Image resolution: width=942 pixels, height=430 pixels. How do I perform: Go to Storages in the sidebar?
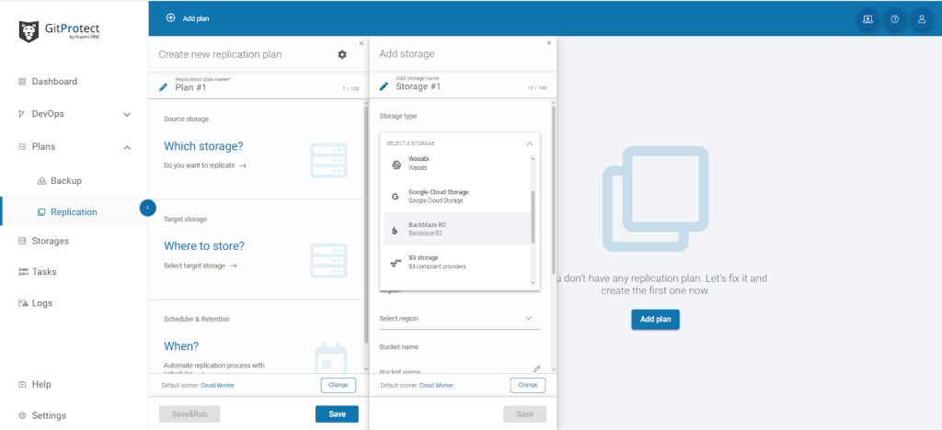[50, 241]
